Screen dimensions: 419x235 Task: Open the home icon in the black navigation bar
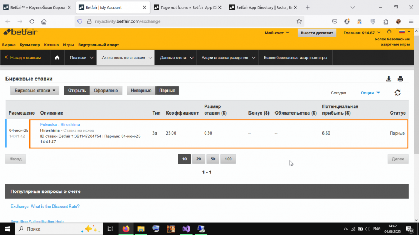57,58
